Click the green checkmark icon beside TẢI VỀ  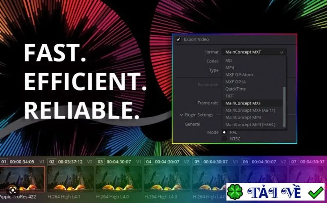(316, 192)
